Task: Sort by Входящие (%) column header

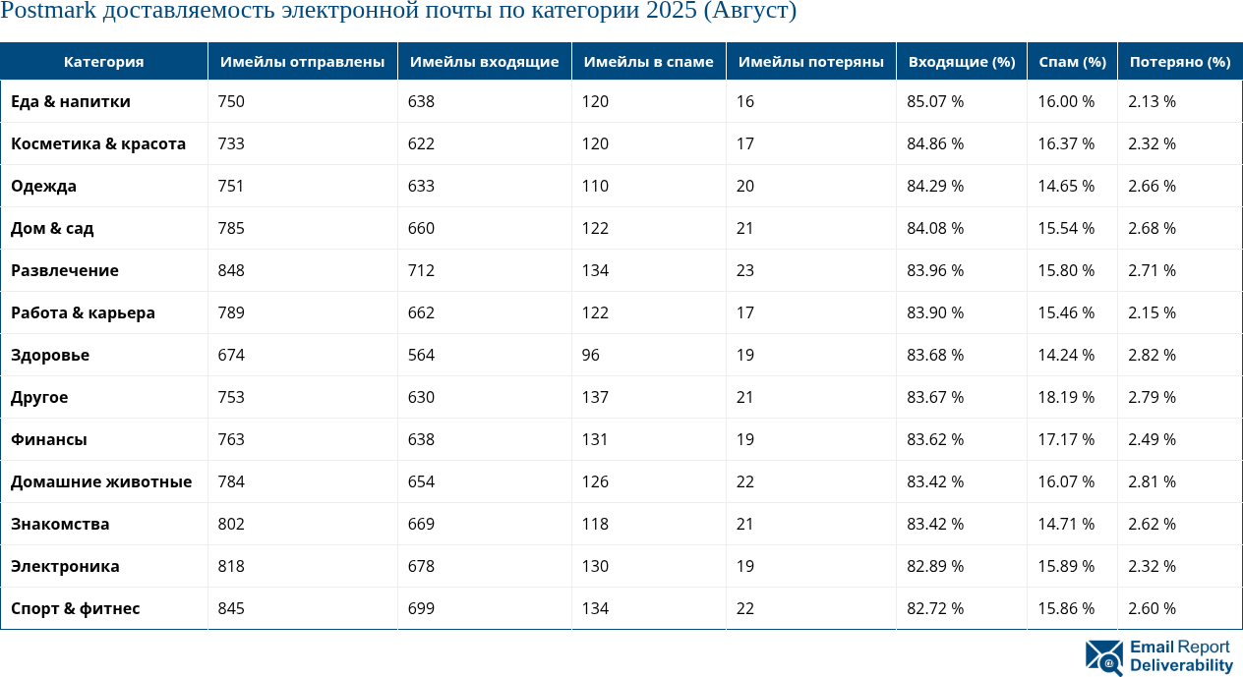Action: 961,60
